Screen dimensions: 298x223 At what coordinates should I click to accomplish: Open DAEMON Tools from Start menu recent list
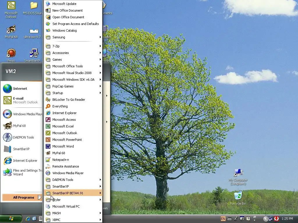(x=22, y=137)
